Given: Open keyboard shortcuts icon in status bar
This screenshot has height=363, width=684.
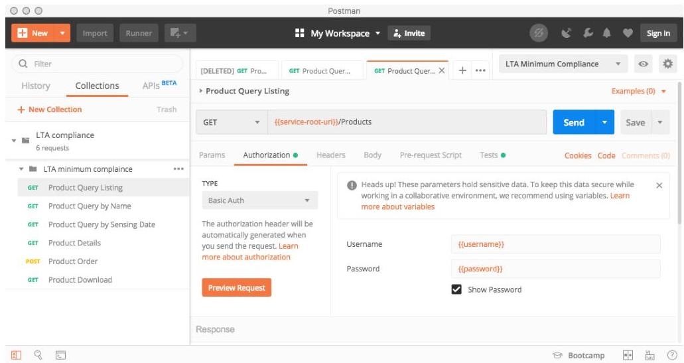Looking at the screenshot, I should [650, 355].
